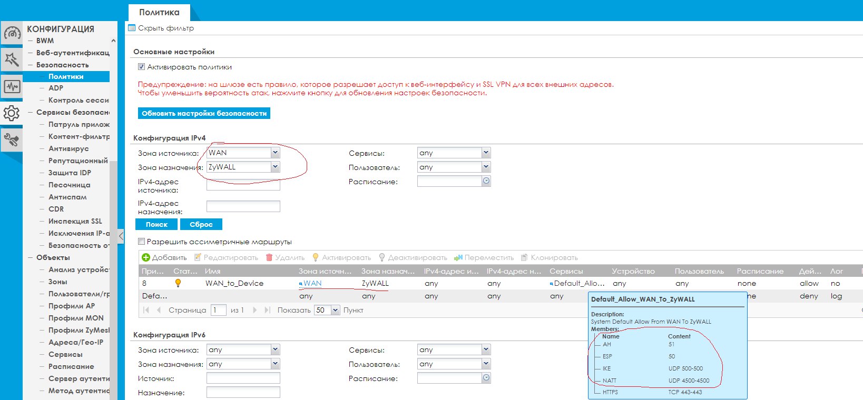Click the Редактировать pencil icon
This screenshot has width=863, height=400.
pyautogui.click(x=198, y=257)
